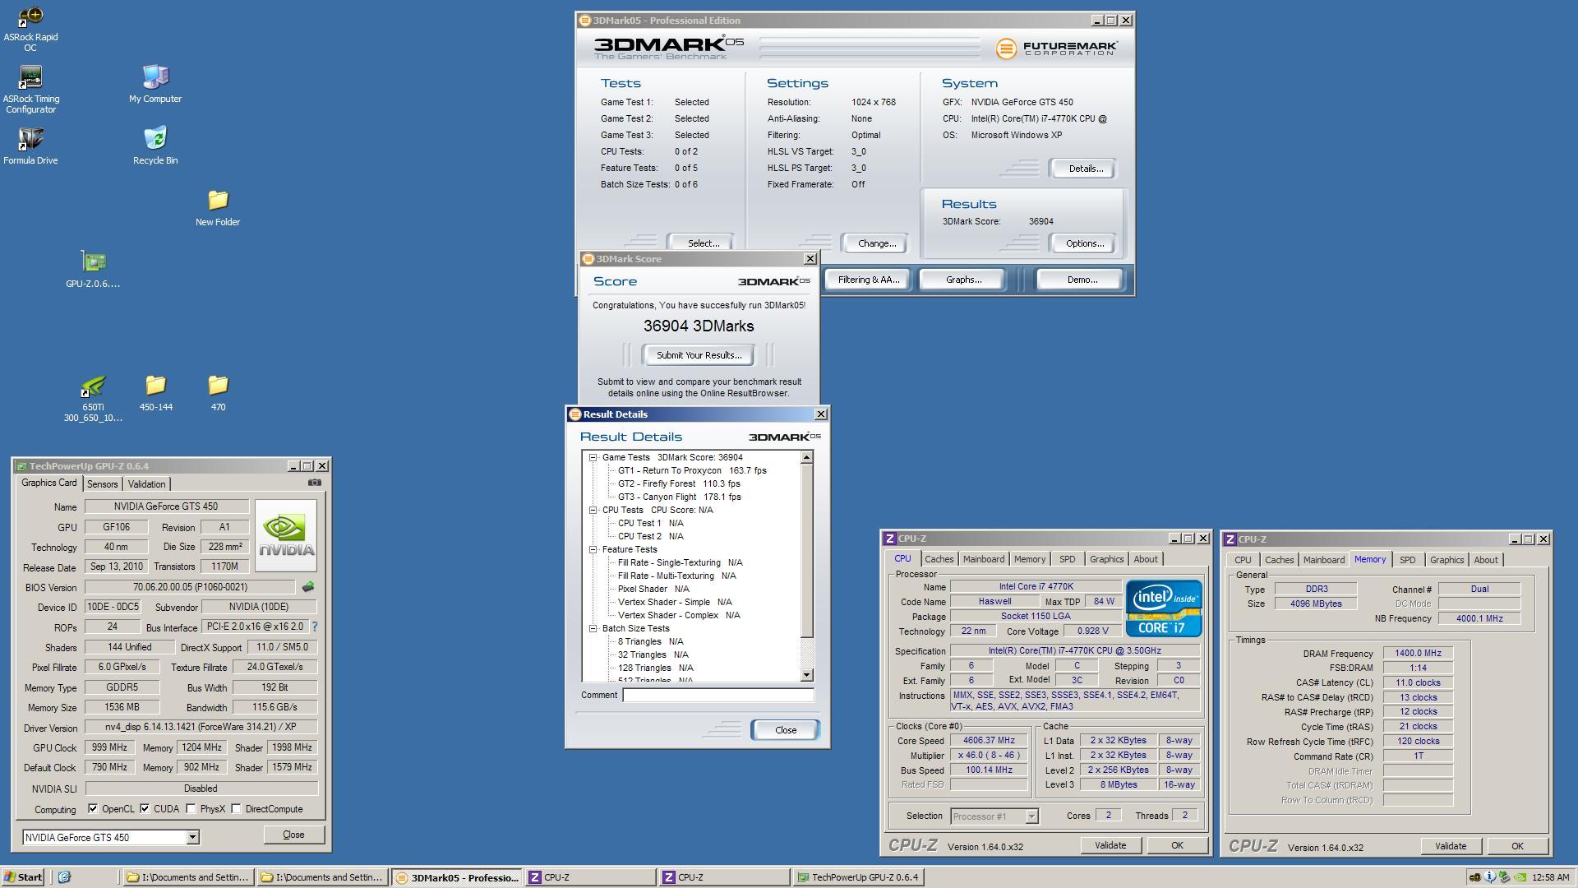Open the SPD tab in right CPU-Z window

[x=1408, y=560]
